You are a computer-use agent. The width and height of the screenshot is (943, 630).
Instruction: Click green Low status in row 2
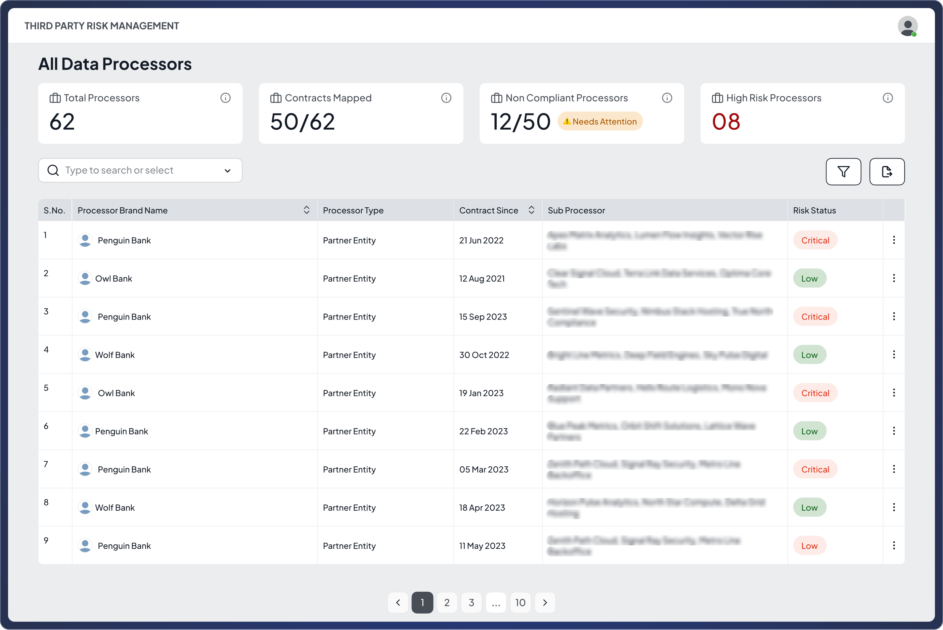809,278
